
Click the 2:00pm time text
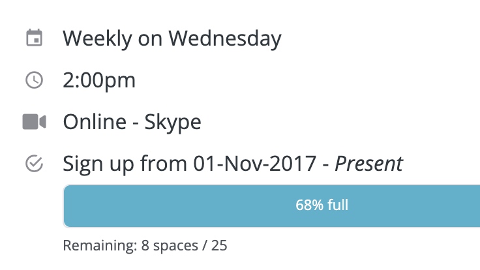click(99, 80)
